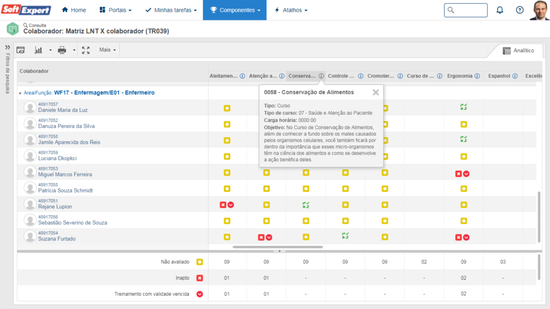The image size is (550, 309).
Task: Expand the Filtros de pesquisa side panel
Action: pos(8,47)
